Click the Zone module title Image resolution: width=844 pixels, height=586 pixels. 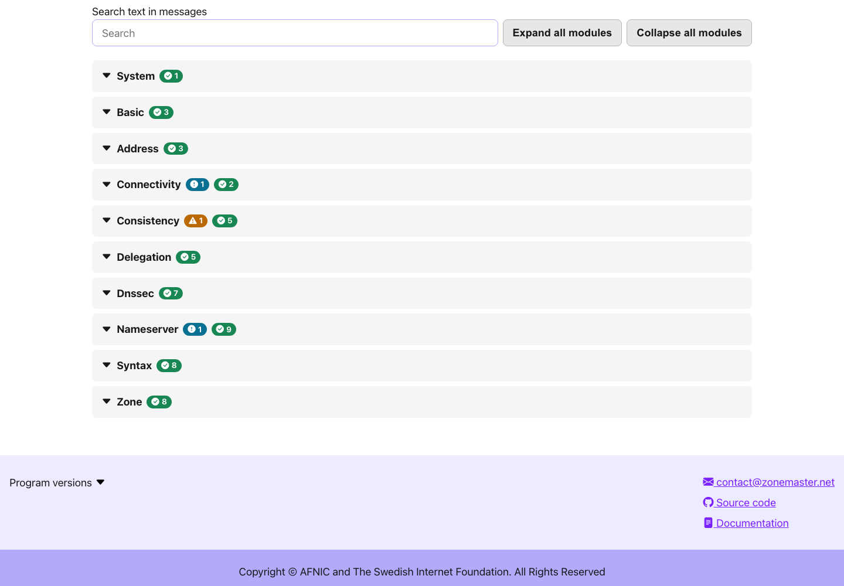pyautogui.click(x=130, y=402)
